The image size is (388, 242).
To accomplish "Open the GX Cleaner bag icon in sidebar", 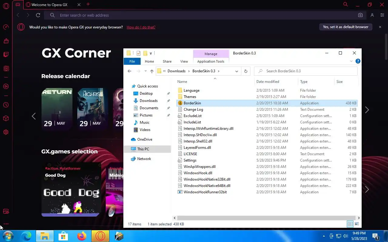I will point(6,41).
